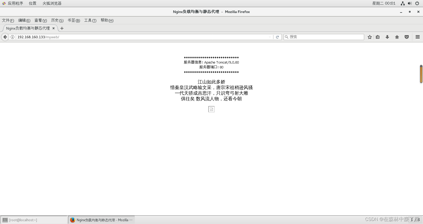Click the line 一代天骄成吉思汗，只识弯弓射大雕
The height and width of the screenshot is (224, 423).
[211, 93]
